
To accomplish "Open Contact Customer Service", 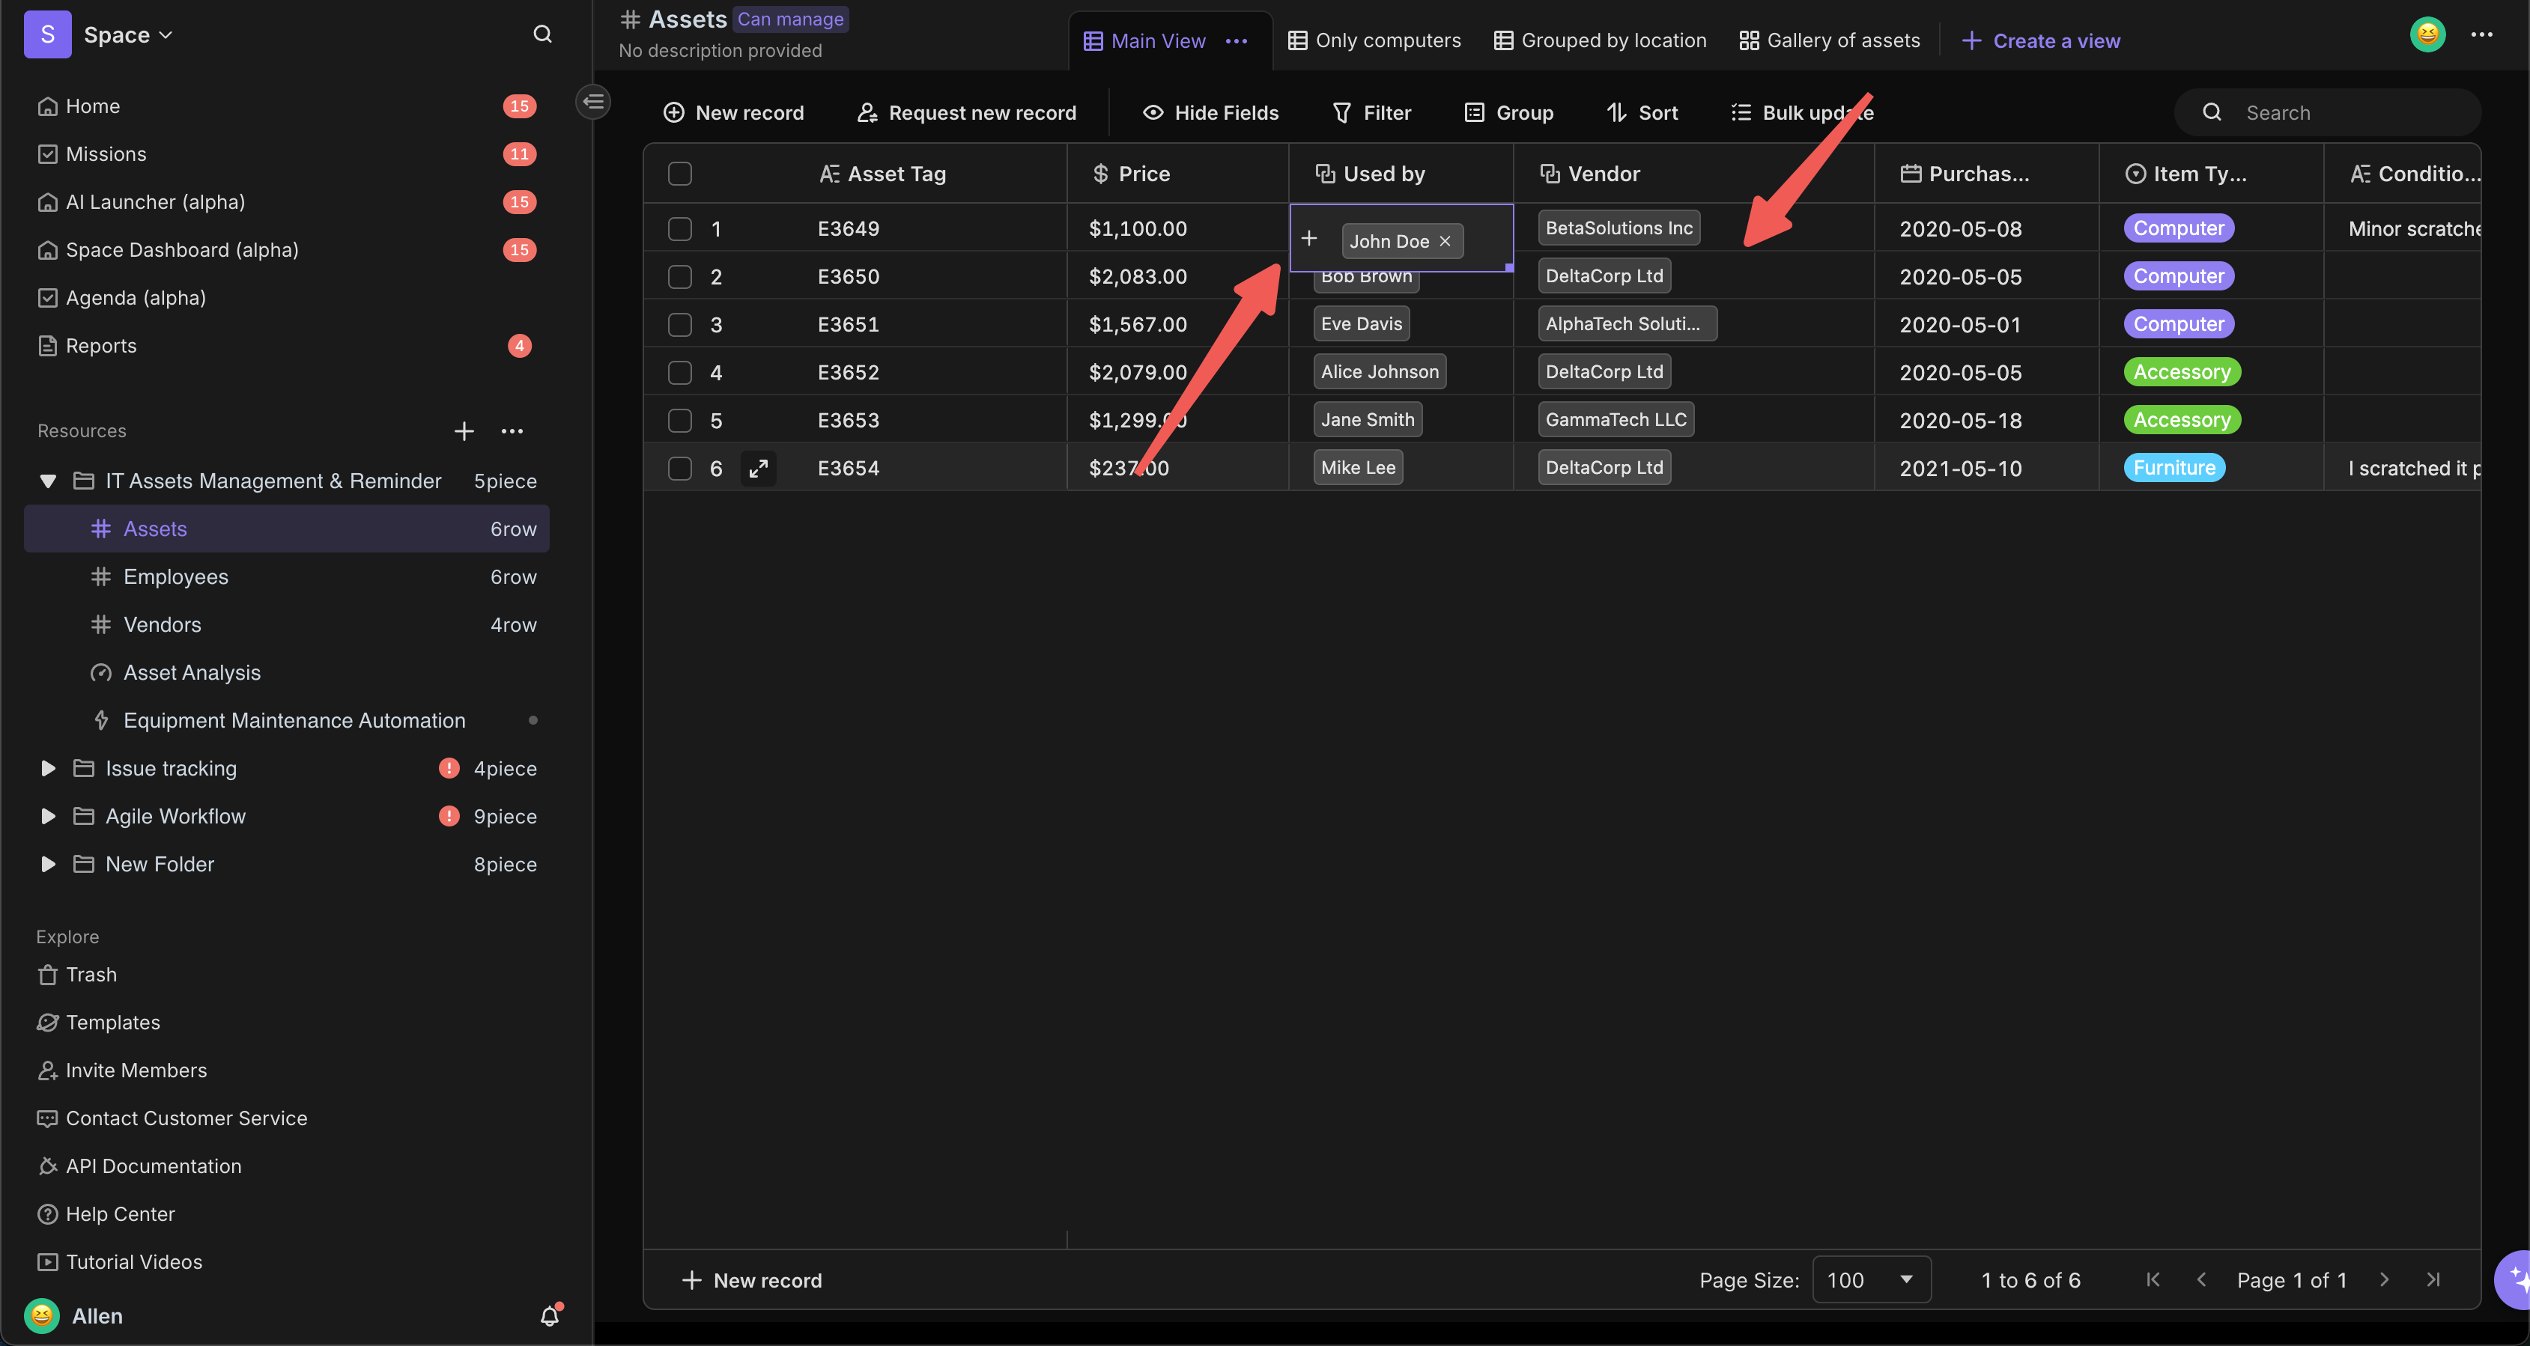I will pyautogui.click(x=172, y=1119).
